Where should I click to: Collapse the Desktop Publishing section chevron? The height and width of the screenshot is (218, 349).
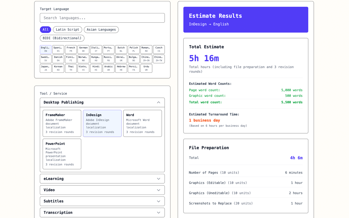click(158, 102)
